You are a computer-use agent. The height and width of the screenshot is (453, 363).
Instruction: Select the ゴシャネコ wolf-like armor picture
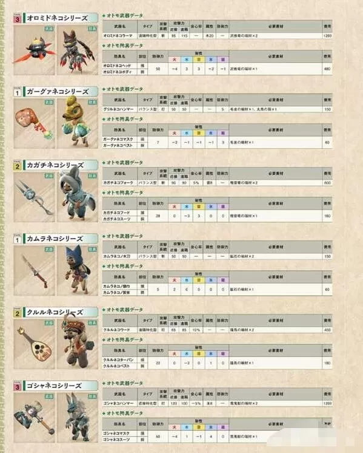pos(78,418)
